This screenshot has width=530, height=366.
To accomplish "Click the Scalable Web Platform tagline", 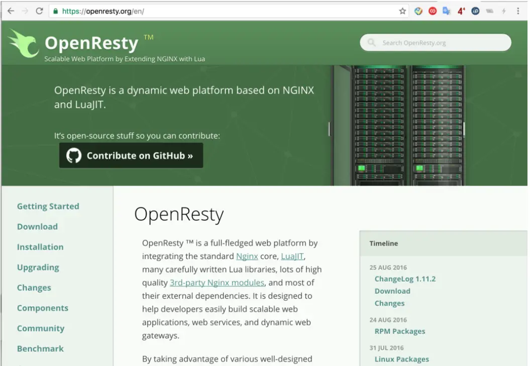I will pos(125,59).
